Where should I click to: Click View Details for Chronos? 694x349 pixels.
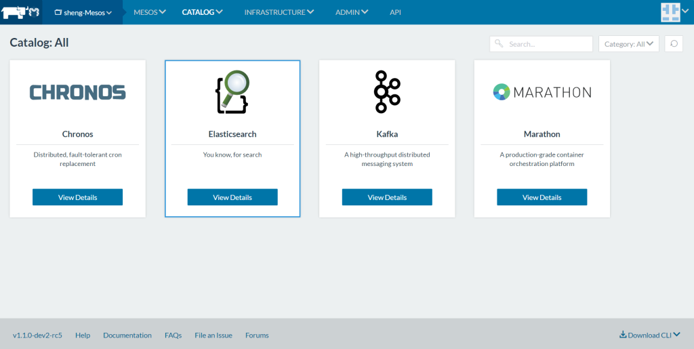[x=77, y=197]
